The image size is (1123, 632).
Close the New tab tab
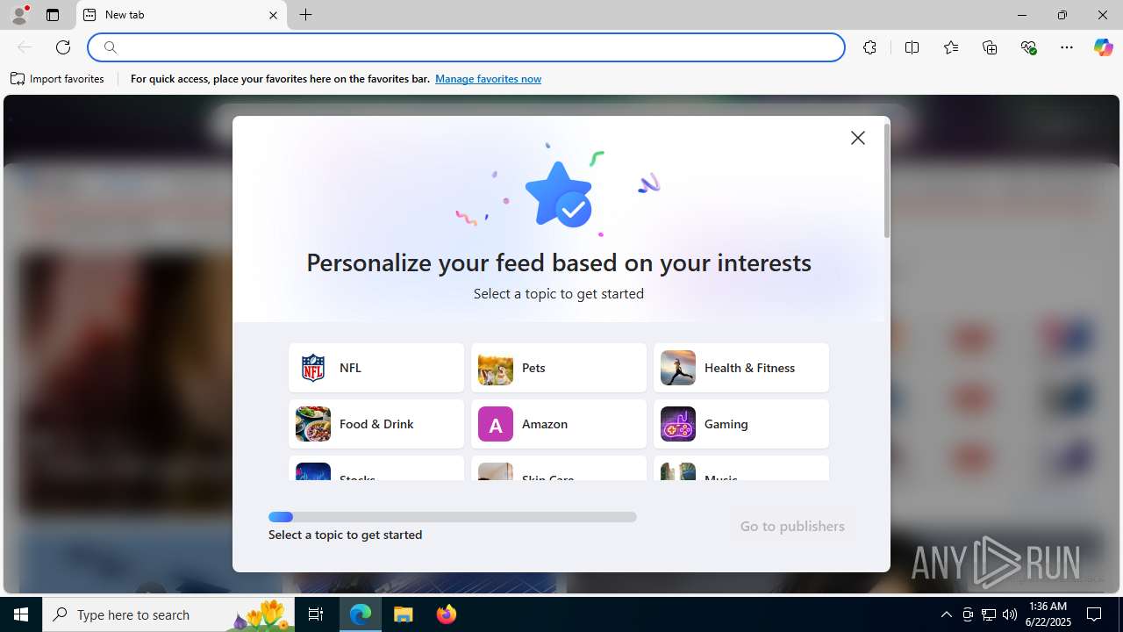(x=273, y=15)
